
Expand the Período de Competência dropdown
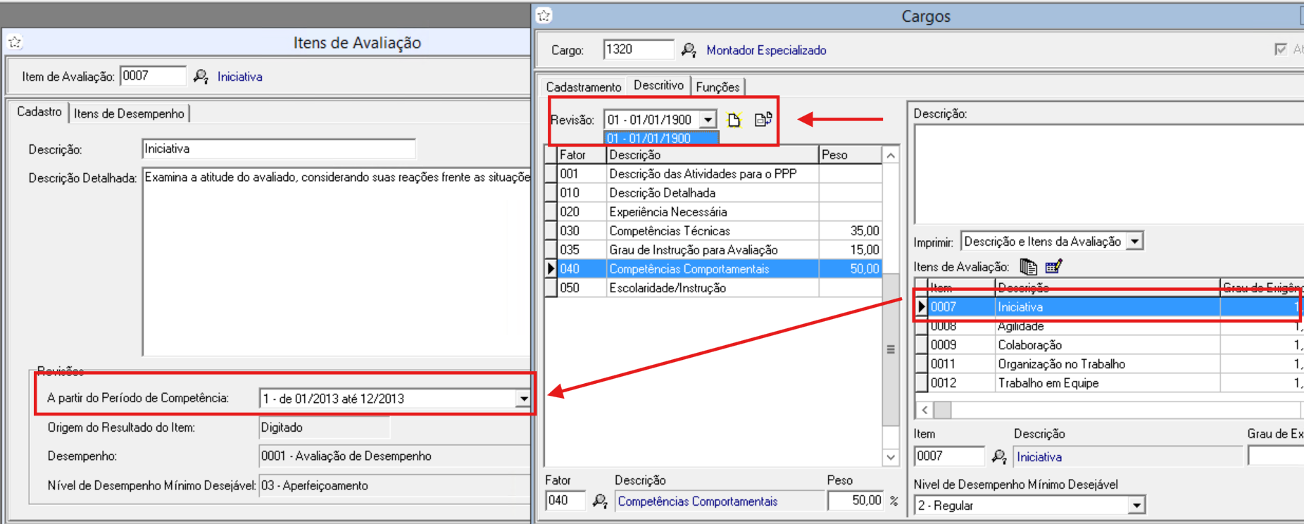[523, 399]
